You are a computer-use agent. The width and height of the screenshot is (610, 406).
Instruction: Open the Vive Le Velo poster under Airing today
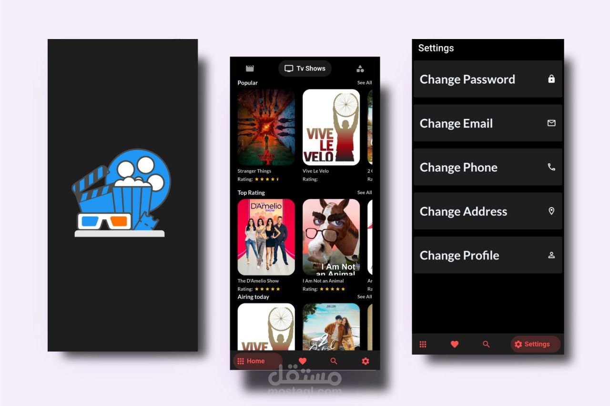coord(266,327)
